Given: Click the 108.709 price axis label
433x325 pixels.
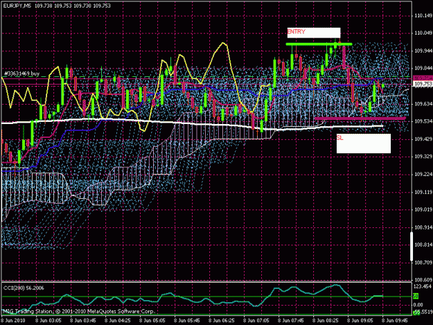Looking at the screenshot, I should coord(423,263).
